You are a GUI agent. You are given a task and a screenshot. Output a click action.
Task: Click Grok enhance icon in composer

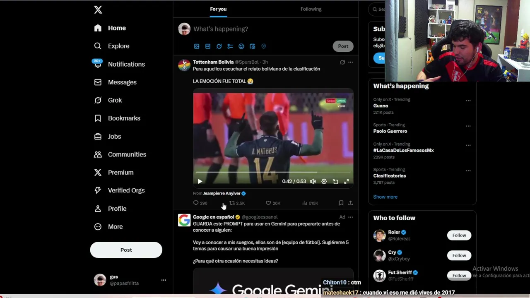219,46
